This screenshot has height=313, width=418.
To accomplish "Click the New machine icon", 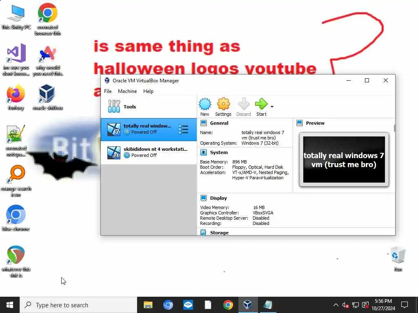I will (x=205, y=104).
